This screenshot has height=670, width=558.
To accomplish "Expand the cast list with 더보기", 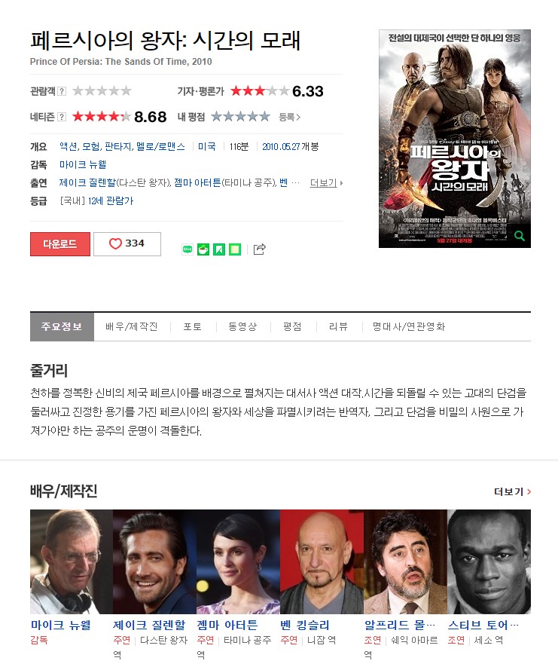I will (x=326, y=183).
